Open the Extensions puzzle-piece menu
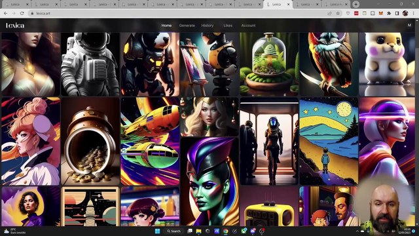Image resolution: width=419 pixels, height=236 pixels. [x=389, y=13]
